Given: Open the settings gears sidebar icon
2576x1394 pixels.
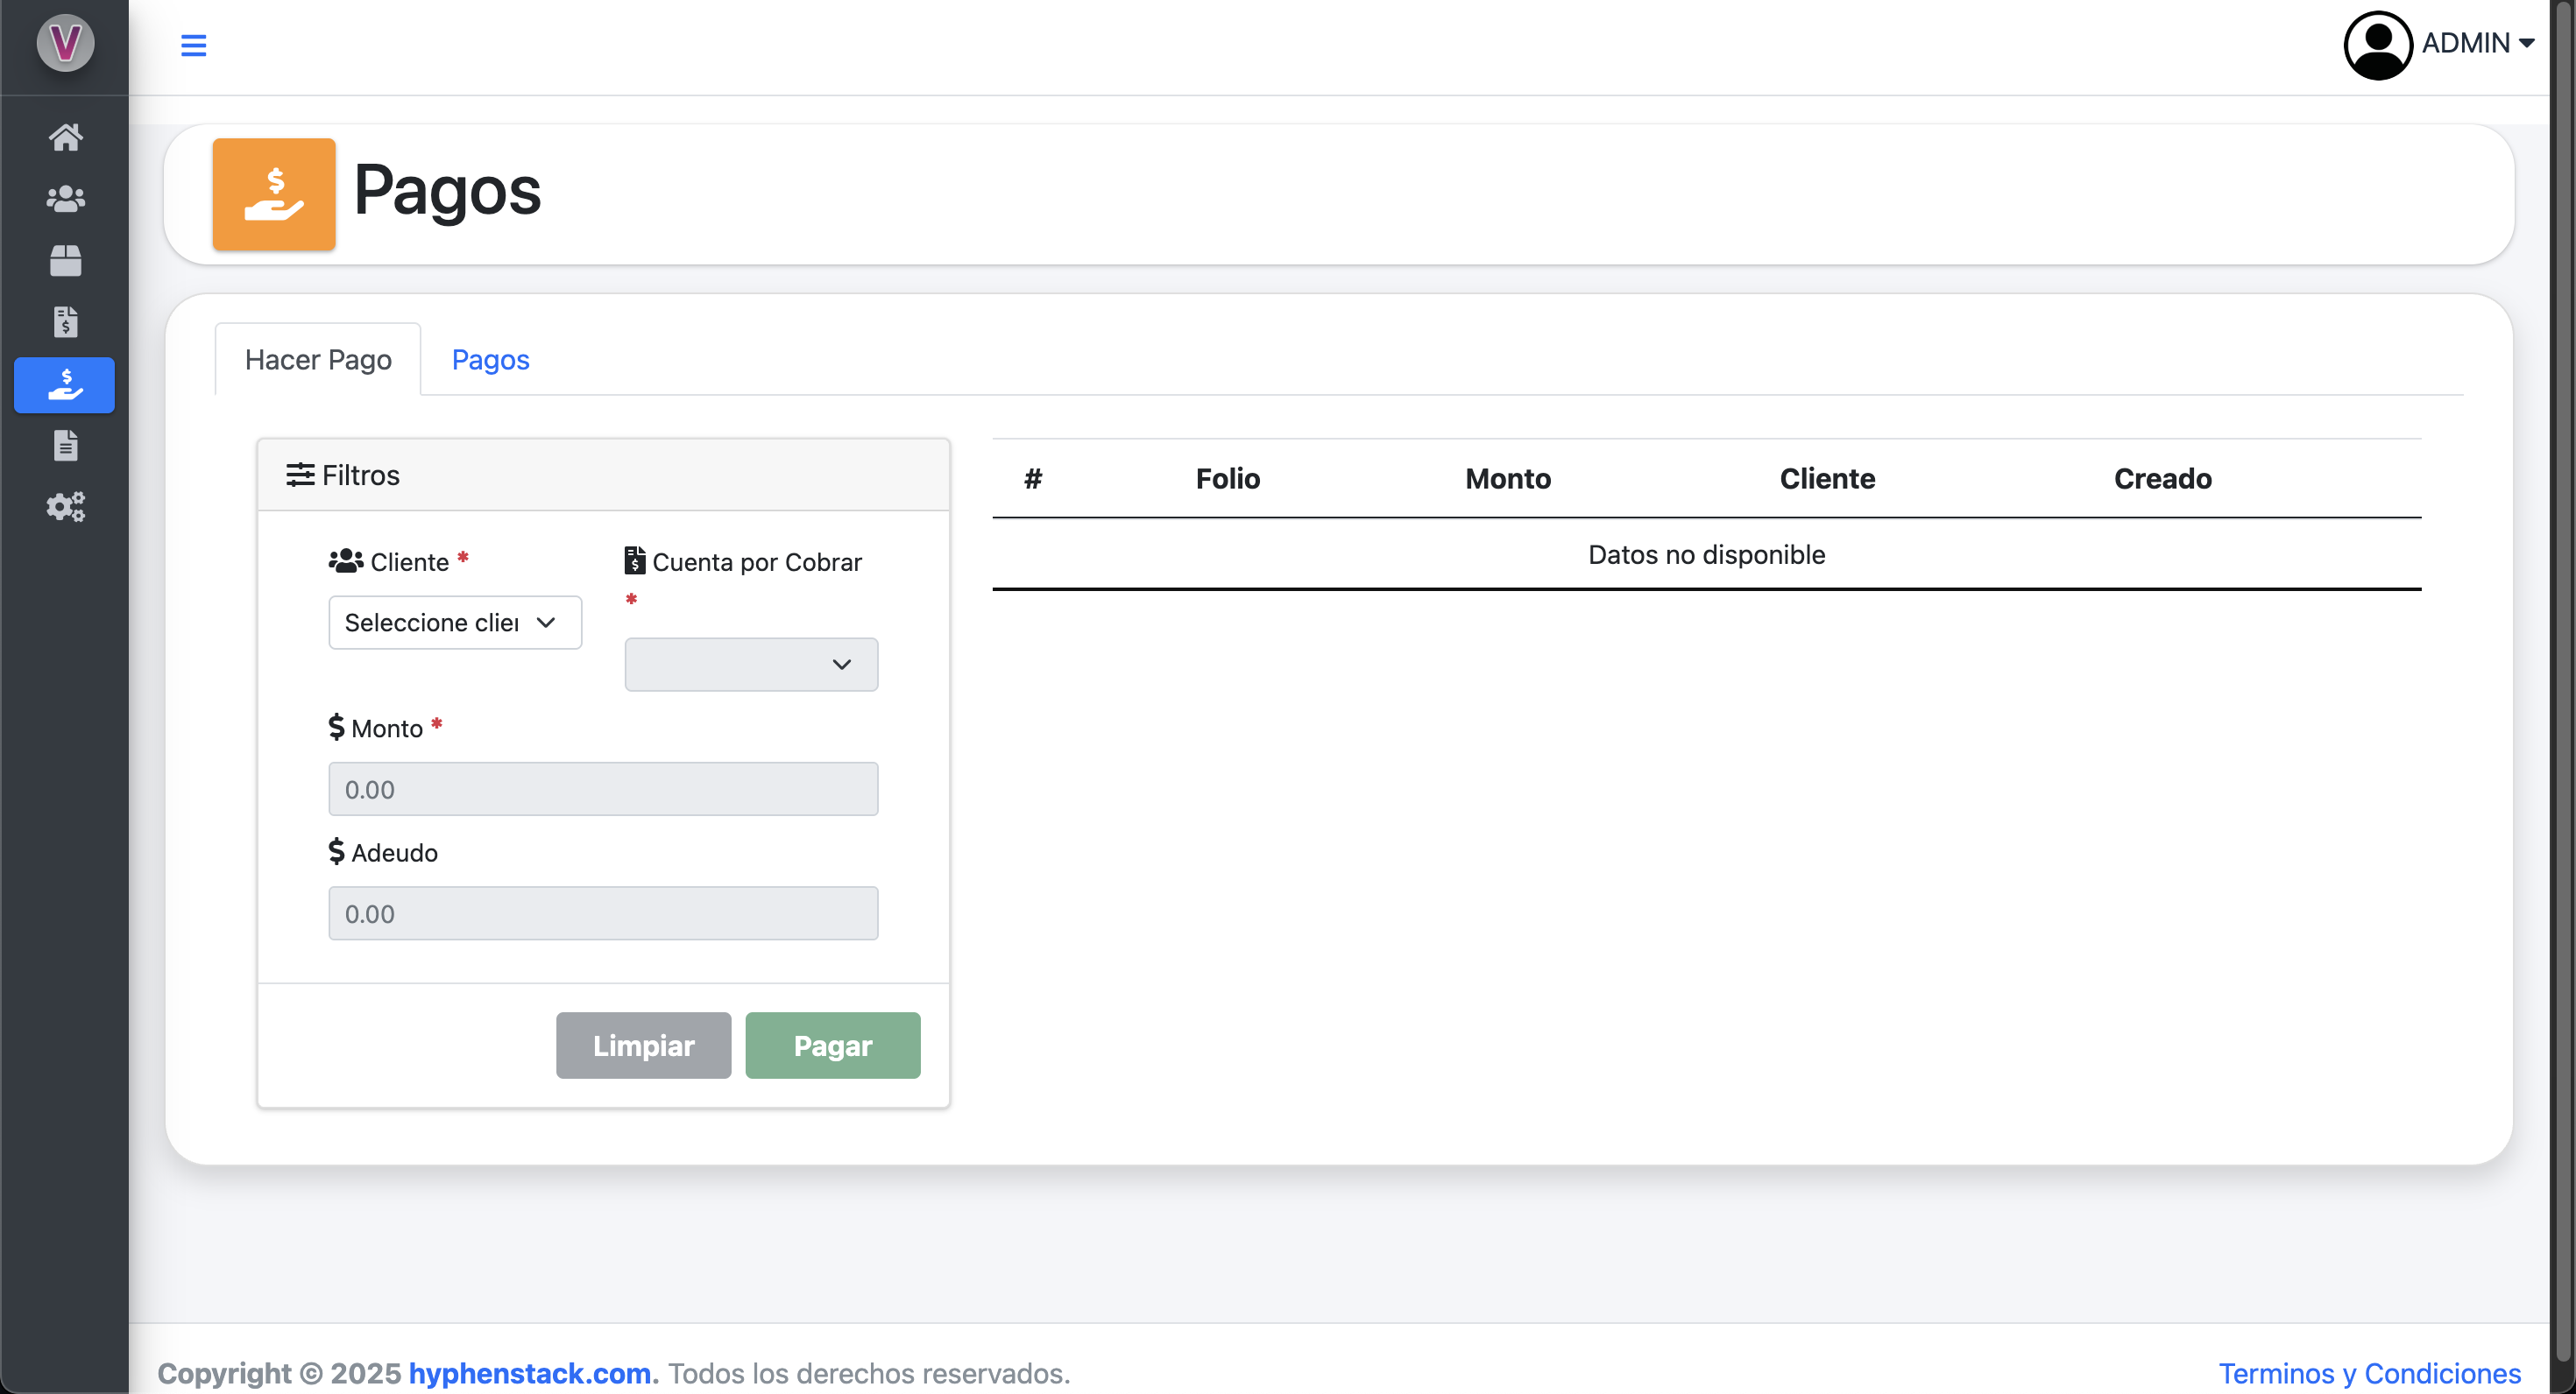Looking at the screenshot, I should coord(65,507).
